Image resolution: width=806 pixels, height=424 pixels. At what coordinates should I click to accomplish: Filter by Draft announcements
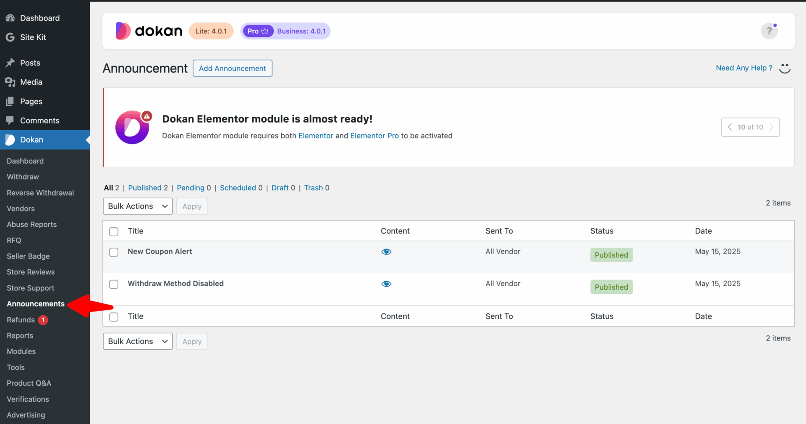click(280, 188)
